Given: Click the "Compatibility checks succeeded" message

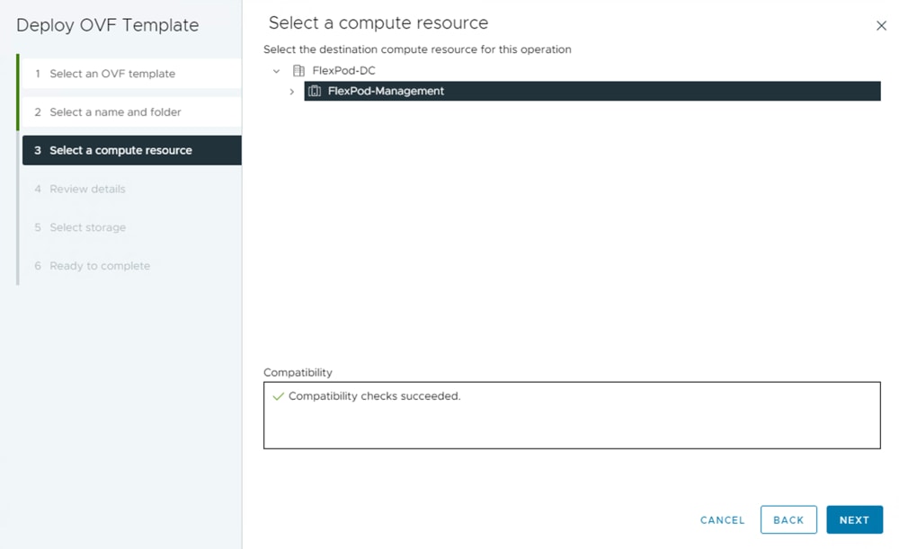Looking at the screenshot, I should (x=374, y=396).
